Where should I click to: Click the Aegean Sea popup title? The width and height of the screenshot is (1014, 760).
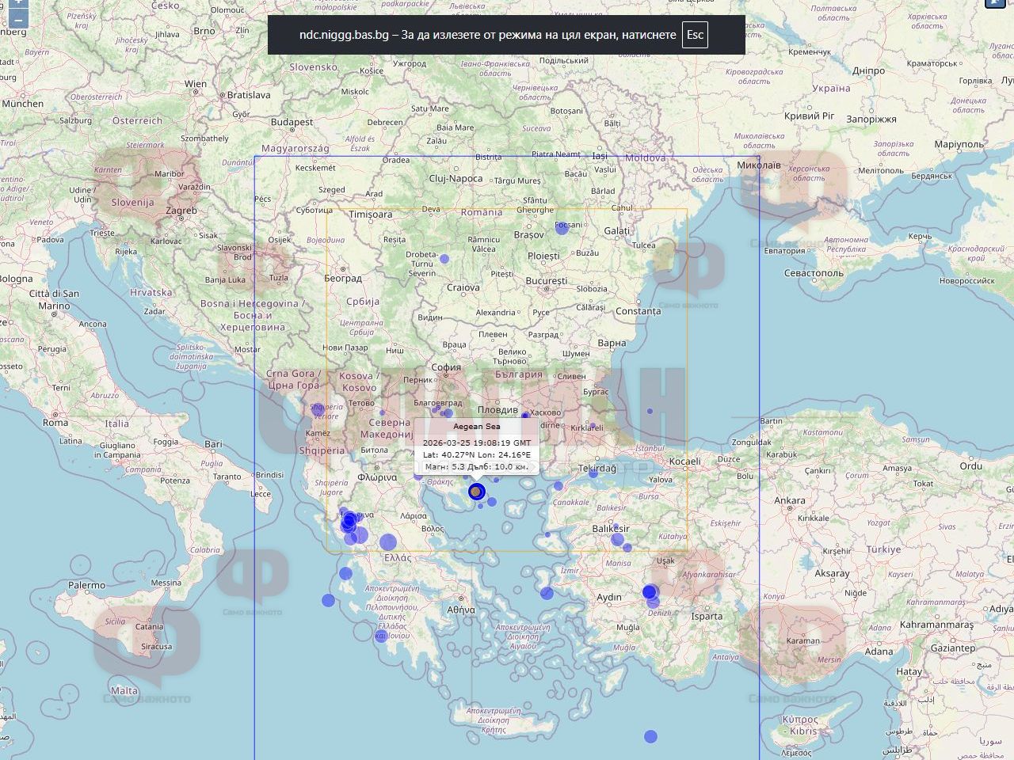pos(476,427)
